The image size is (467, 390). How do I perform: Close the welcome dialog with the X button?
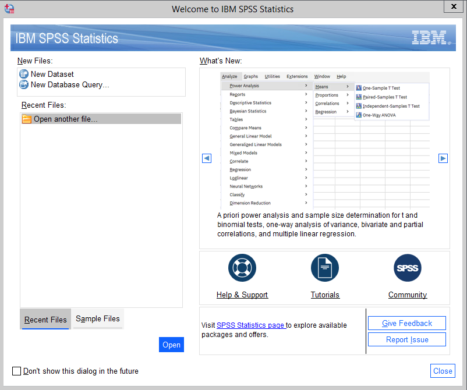click(x=454, y=6)
